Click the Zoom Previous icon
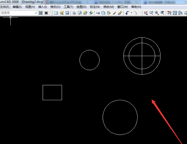The width and height of the screenshot is (187, 144). (162, 13)
